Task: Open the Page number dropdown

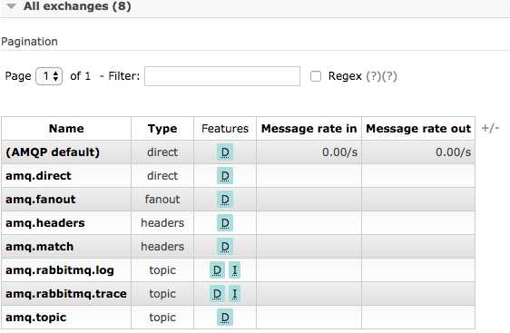Action: (x=49, y=76)
